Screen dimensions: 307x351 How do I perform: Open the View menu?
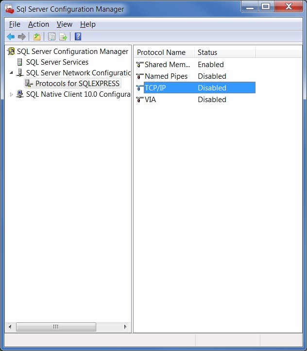[x=65, y=24]
